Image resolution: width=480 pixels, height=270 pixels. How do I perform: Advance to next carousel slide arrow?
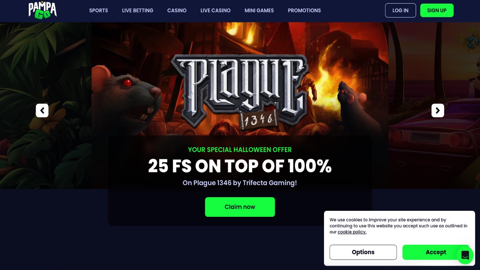point(438,110)
